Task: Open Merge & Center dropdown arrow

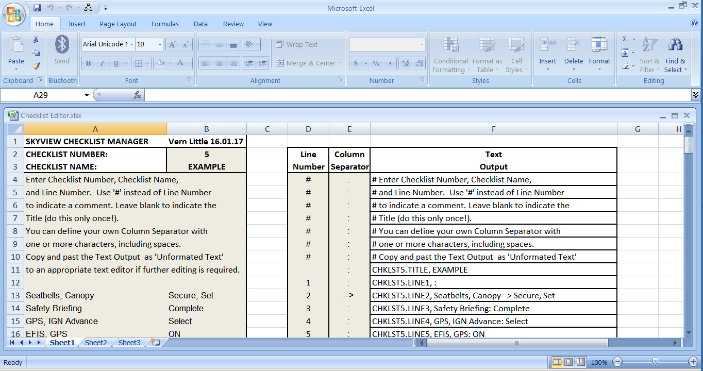Action: tap(340, 63)
